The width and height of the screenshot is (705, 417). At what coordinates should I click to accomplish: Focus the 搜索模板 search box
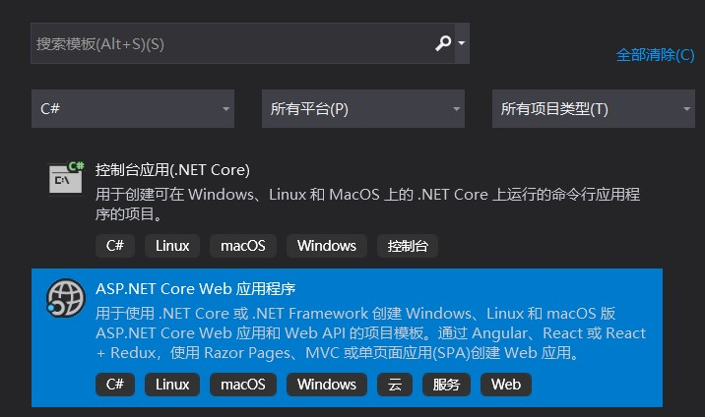pyautogui.click(x=231, y=44)
